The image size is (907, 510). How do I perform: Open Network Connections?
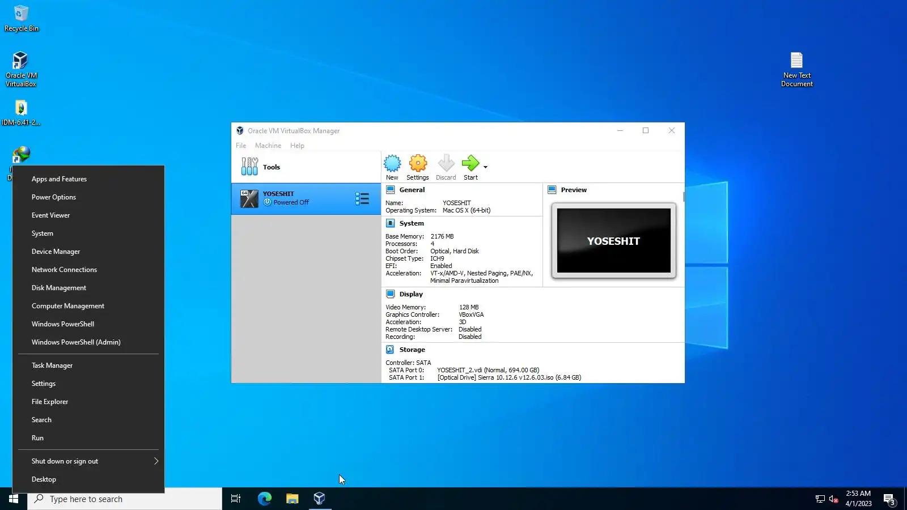[88, 270]
